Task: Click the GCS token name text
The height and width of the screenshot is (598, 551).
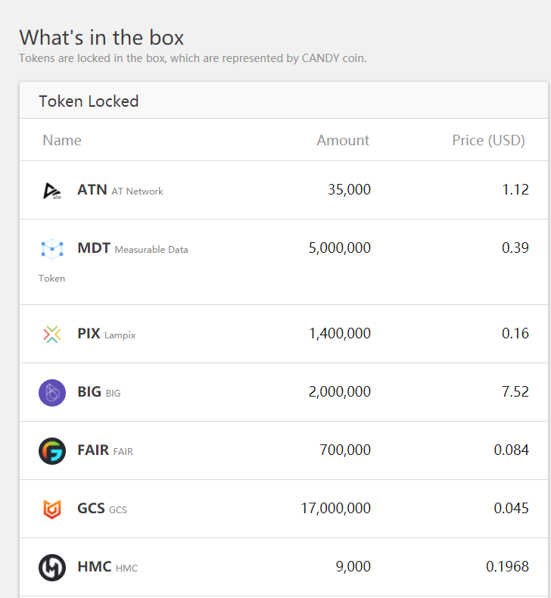Action: point(92,509)
